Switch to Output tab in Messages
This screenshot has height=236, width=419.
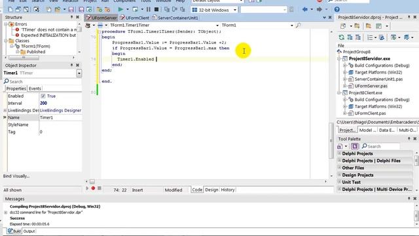(29, 231)
